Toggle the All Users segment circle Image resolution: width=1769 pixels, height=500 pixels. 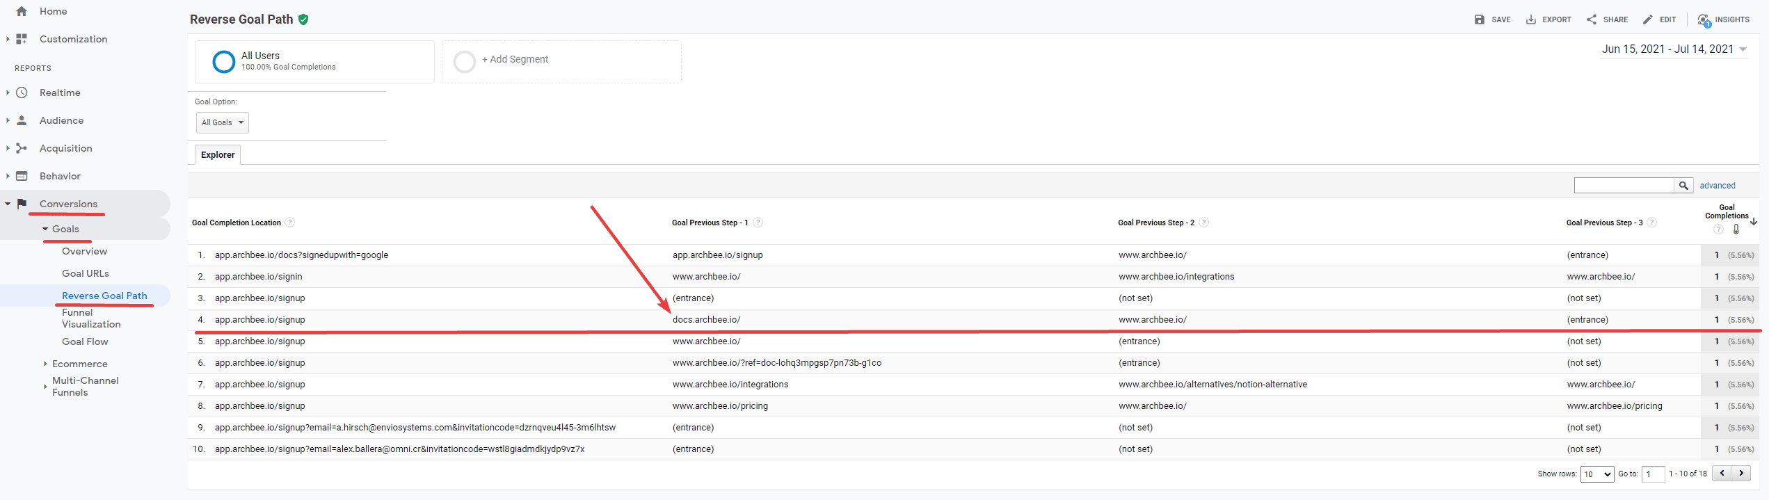(x=223, y=62)
